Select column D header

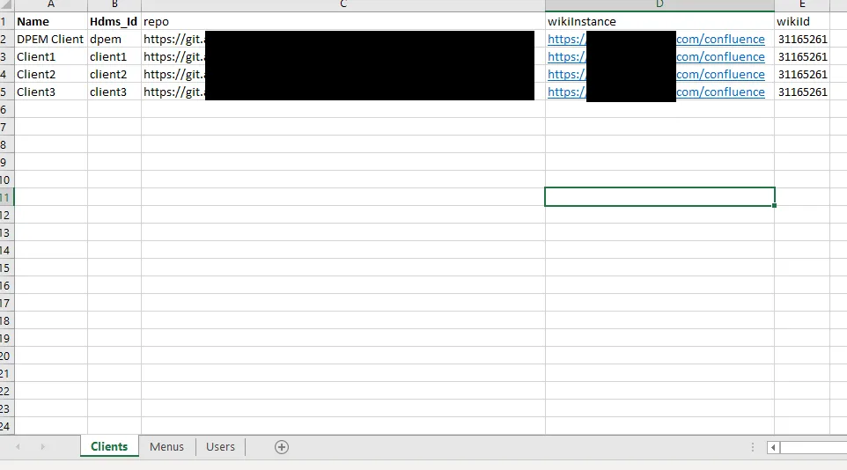click(659, 5)
